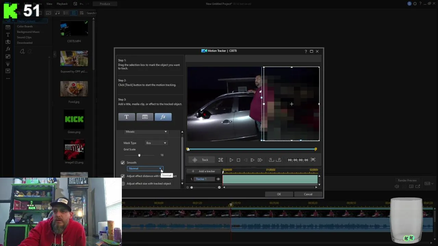
Task: Open the View menu
Action: [x=49, y=4]
